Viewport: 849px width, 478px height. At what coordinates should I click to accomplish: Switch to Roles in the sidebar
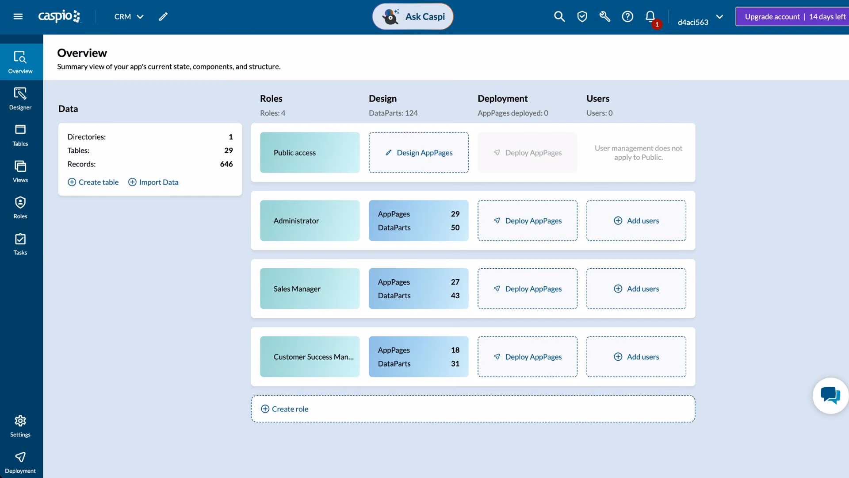click(x=20, y=207)
